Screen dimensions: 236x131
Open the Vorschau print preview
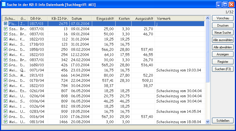(x=223, y=18)
